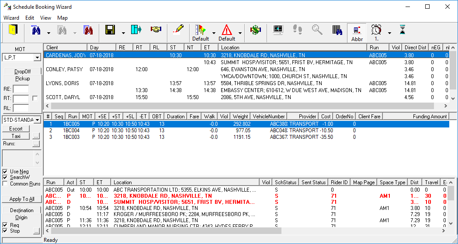
Task: Toggle the SearchW checkbox
Action: (5, 178)
